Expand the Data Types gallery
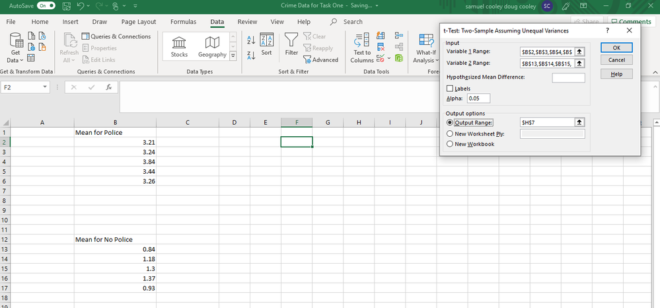660x308 pixels. tap(233, 56)
